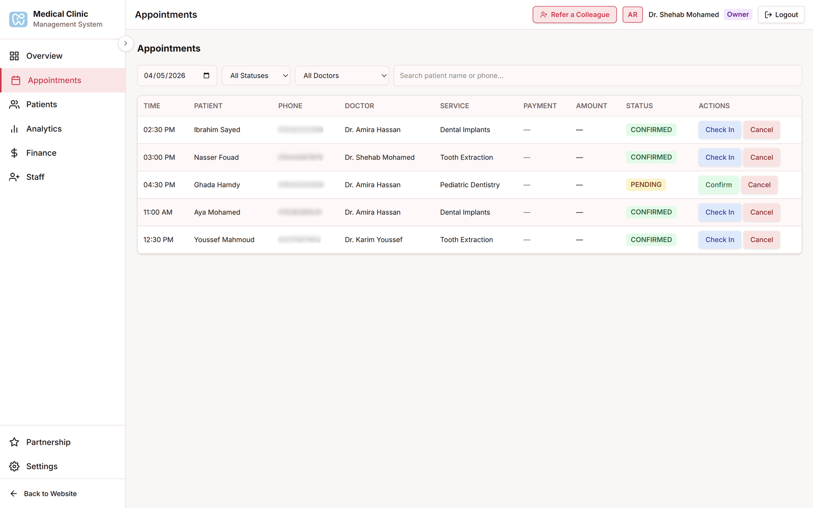Focus the patient name or phone search field
Viewport: 813px width, 508px height.
pos(597,76)
